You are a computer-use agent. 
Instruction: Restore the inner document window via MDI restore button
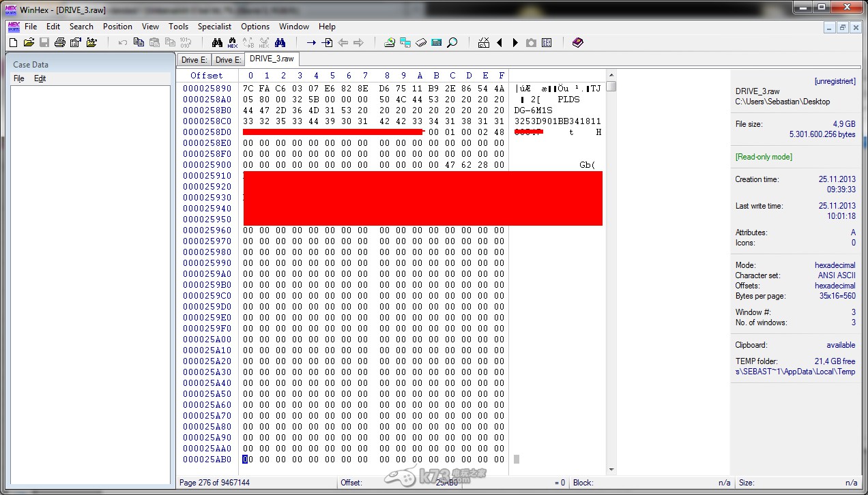(x=842, y=27)
